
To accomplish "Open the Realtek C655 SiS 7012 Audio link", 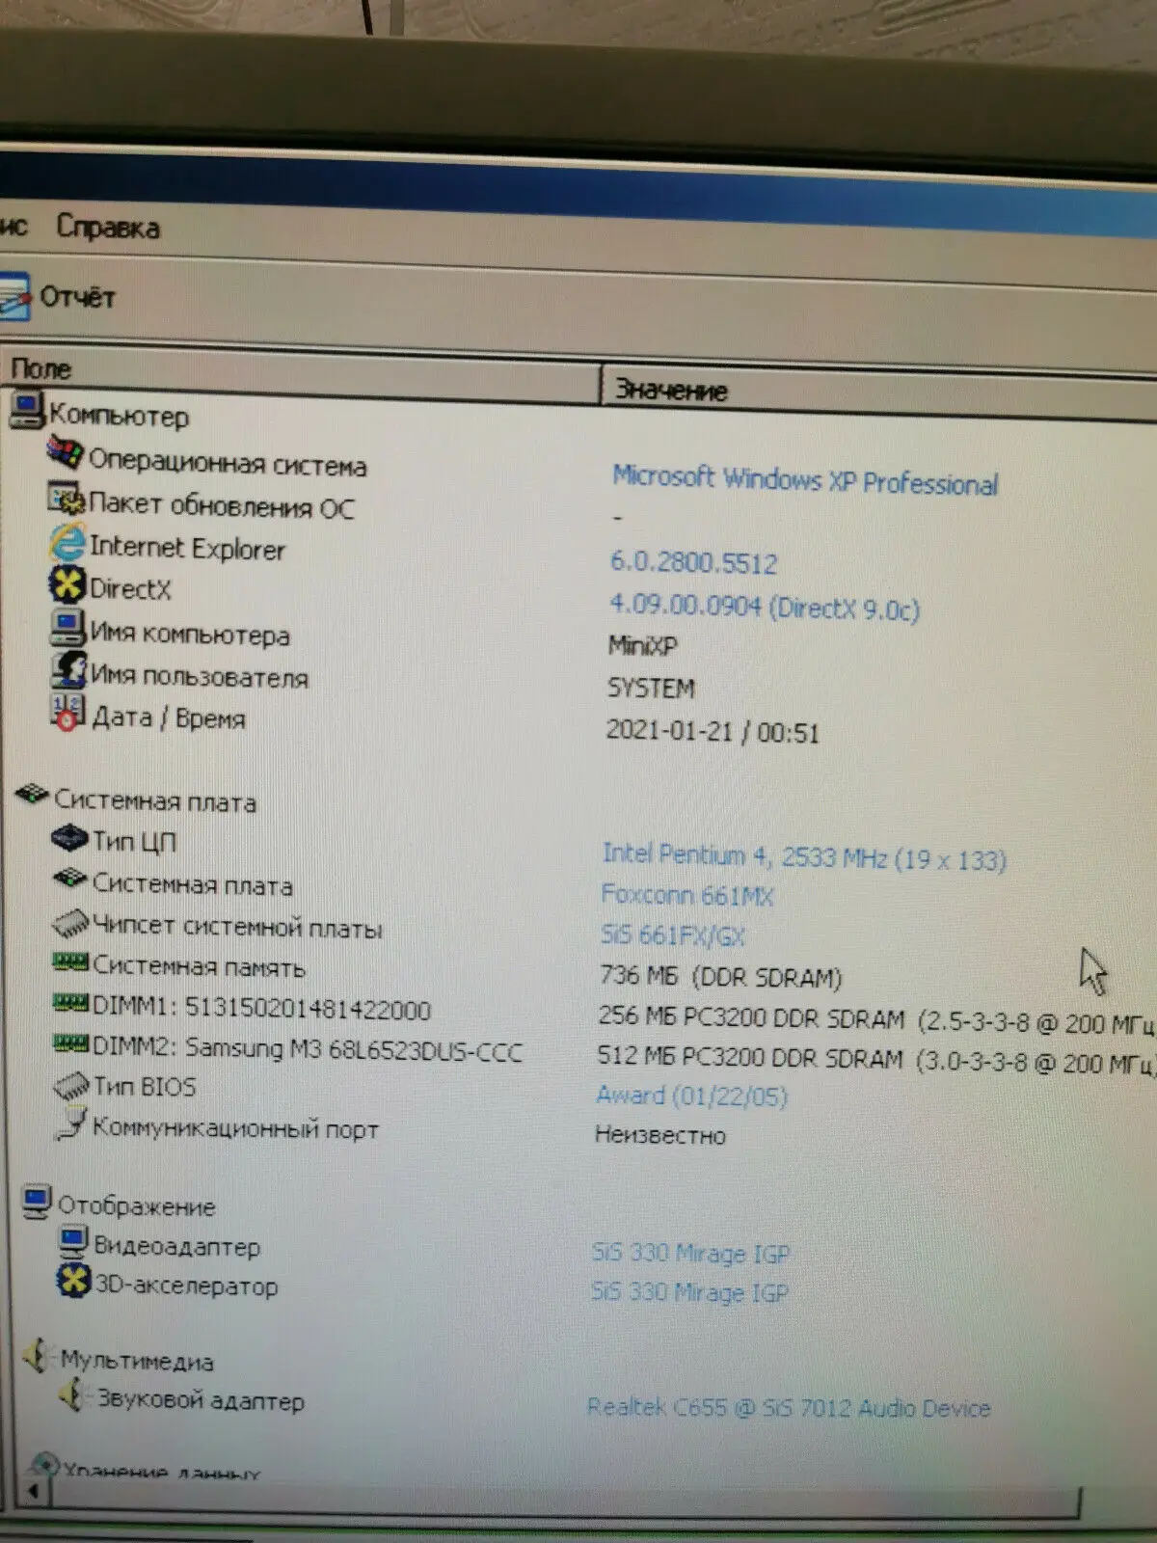I will (789, 1408).
